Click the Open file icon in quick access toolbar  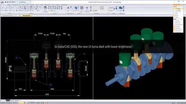[7, 2]
